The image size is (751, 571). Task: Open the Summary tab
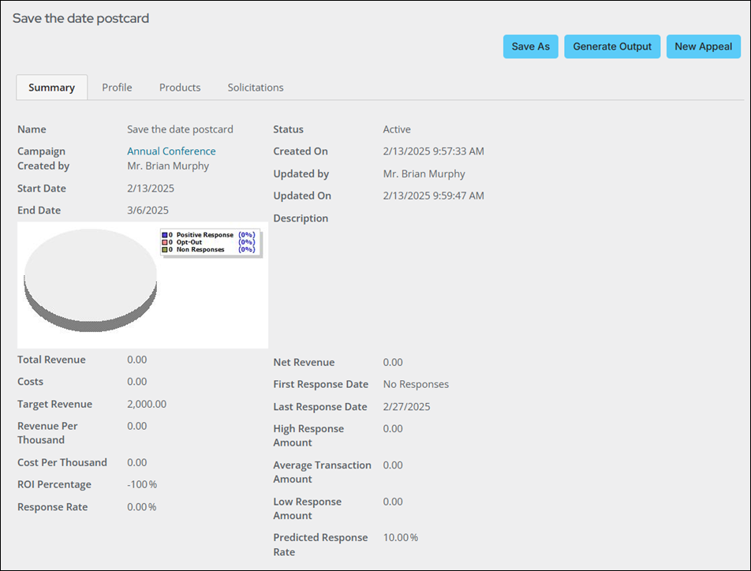pos(52,88)
